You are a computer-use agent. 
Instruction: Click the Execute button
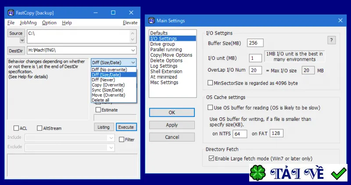click(126, 127)
